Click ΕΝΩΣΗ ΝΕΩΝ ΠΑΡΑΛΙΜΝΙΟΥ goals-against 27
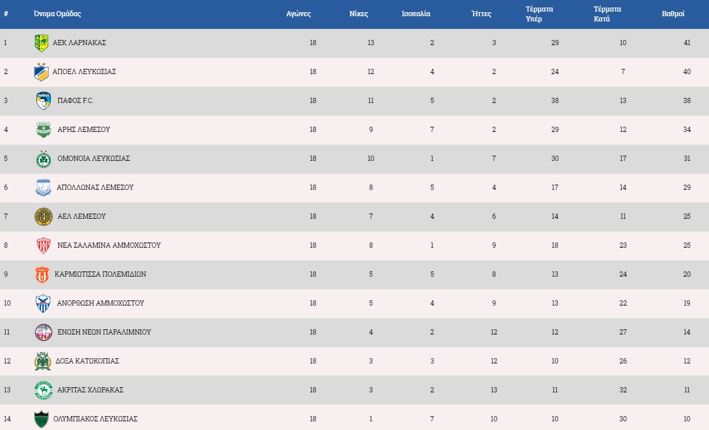Screen dimensions: 709x430 (x=623, y=332)
